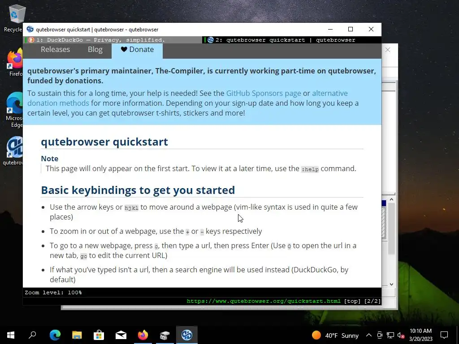Open the clock showing 10:10 AM

(420, 335)
